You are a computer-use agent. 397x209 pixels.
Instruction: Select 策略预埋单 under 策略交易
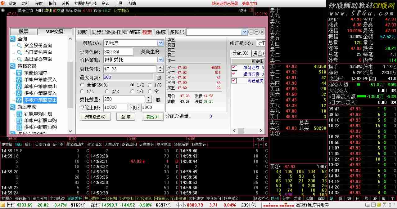click(x=36, y=73)
